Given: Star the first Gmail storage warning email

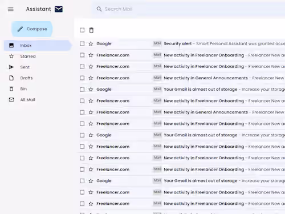Looking at the screenshot, I should pyautogui.click(x=91, y=90).
